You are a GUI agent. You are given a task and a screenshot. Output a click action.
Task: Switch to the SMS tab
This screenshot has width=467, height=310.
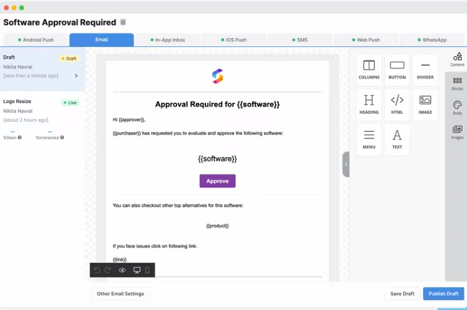[x=300, y=40]
